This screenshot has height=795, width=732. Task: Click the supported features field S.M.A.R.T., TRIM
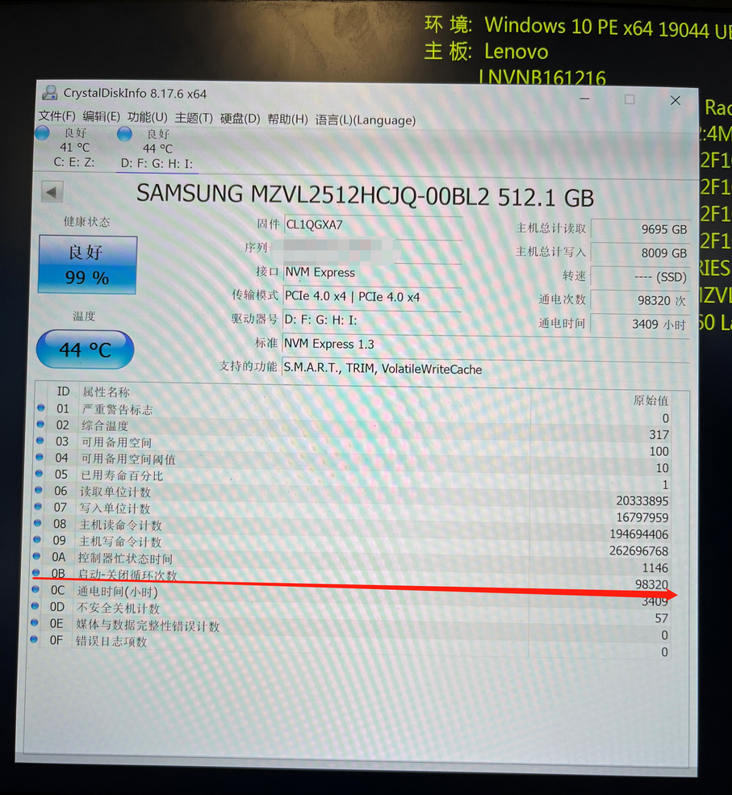click(x=485, y=369)
